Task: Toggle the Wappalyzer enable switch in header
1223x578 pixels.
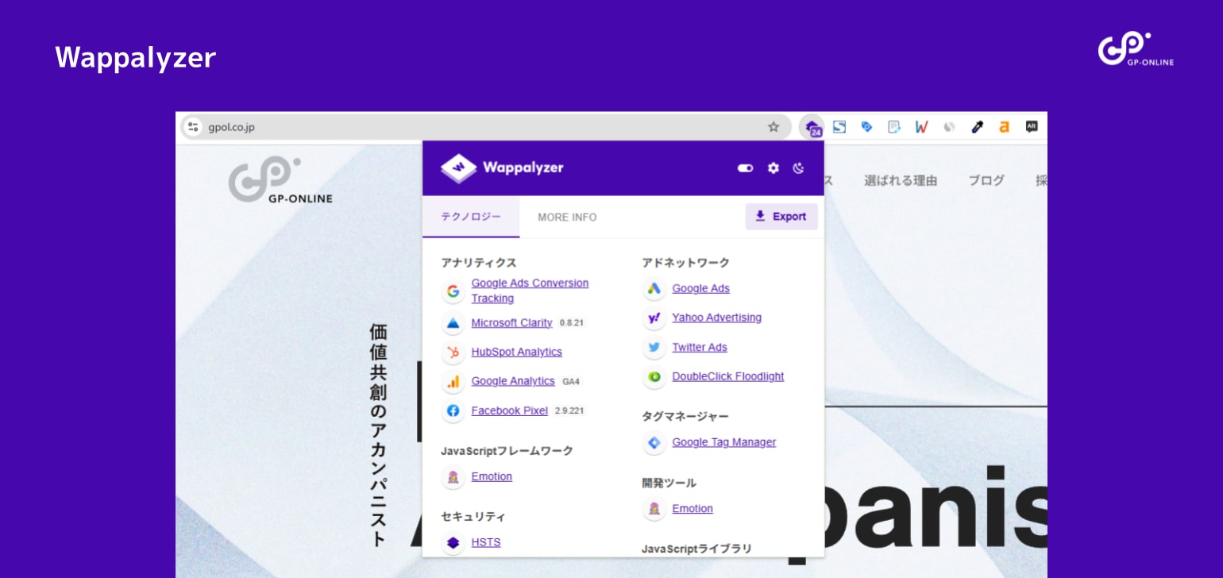Action: (745, 168)
